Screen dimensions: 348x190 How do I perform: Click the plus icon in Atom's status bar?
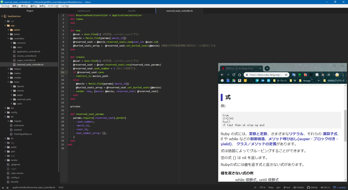tap(3, 188)
